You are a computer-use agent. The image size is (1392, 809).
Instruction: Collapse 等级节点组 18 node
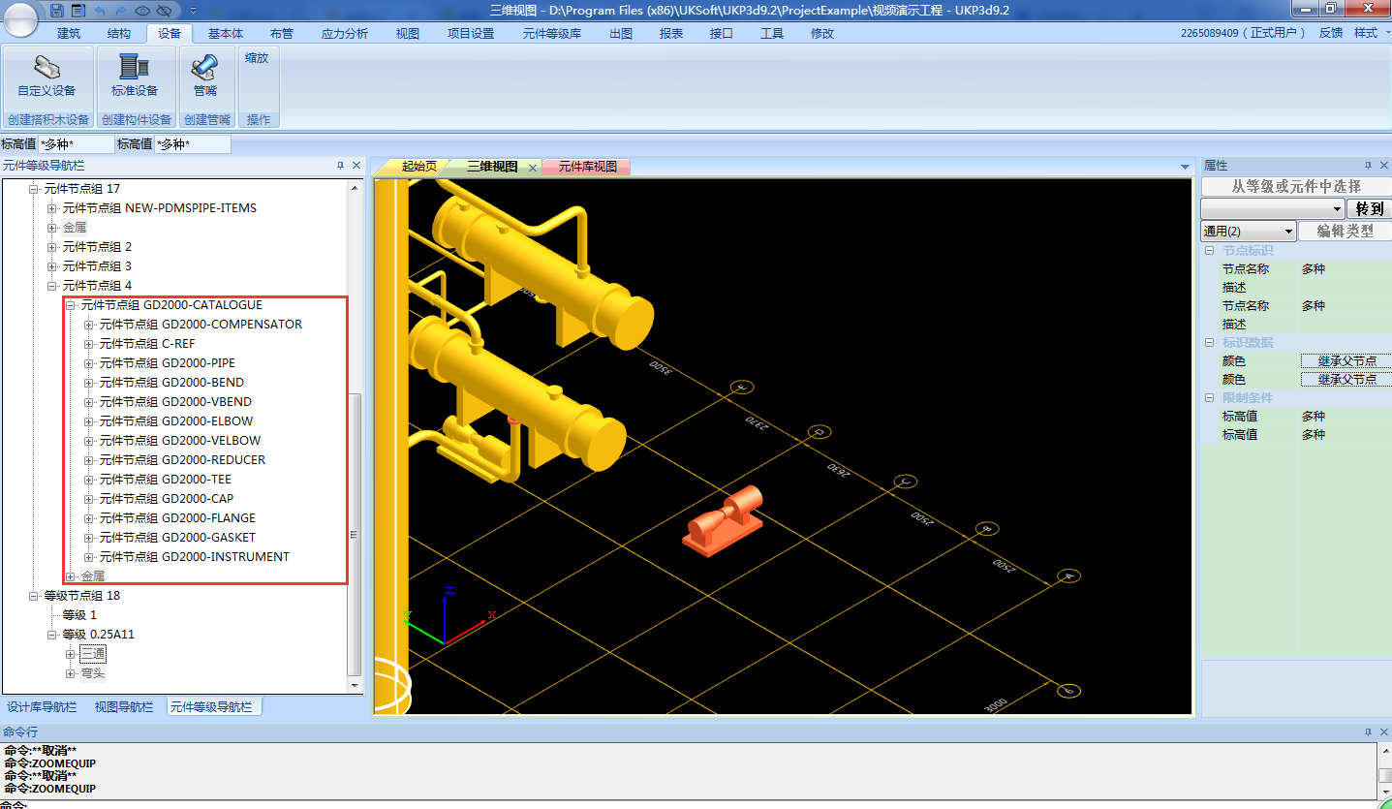(34, 596)
